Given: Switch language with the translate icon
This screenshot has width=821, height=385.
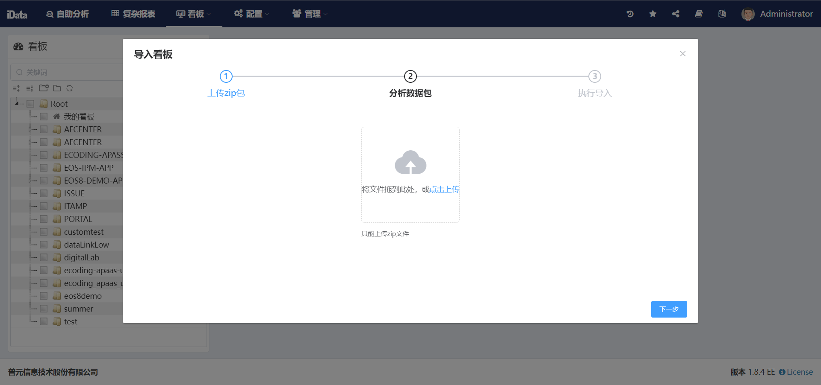Looking at the screenshot, I should (x=722, y=14).
